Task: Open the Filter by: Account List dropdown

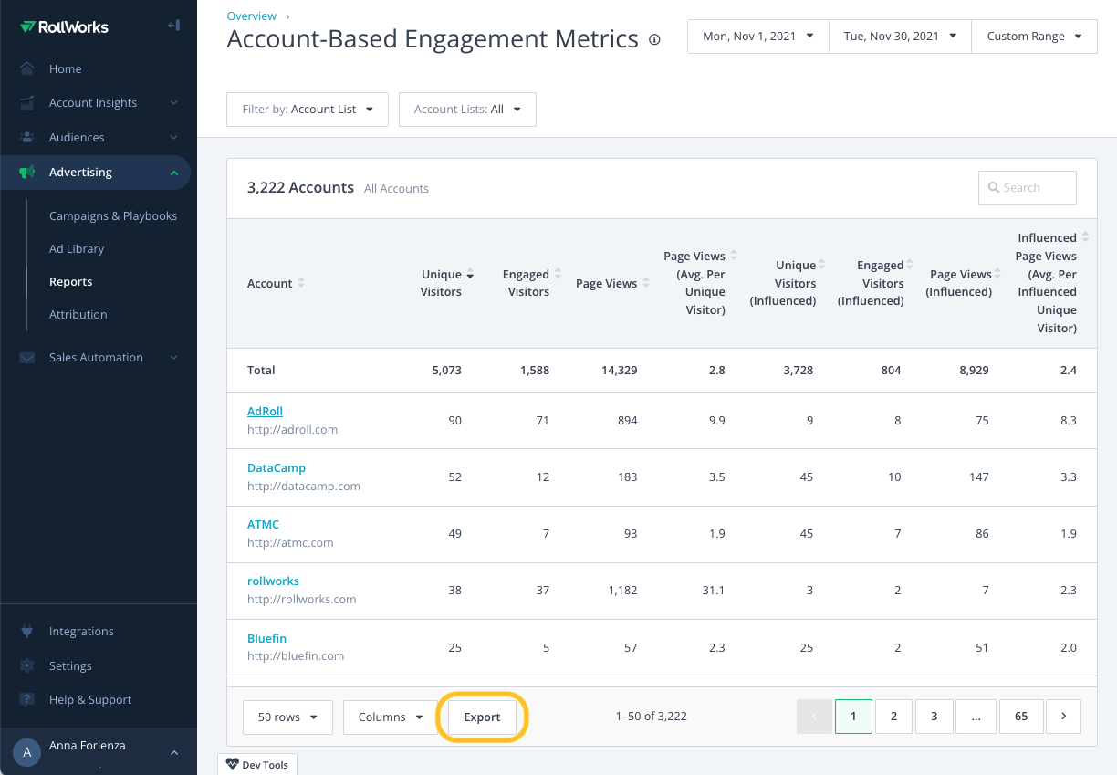Action: 308,110
